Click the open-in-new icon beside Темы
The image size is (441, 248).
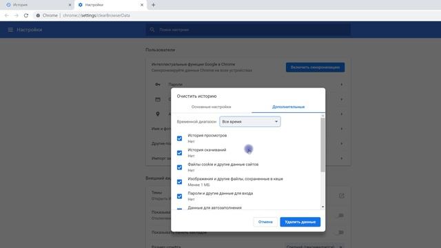342,196
